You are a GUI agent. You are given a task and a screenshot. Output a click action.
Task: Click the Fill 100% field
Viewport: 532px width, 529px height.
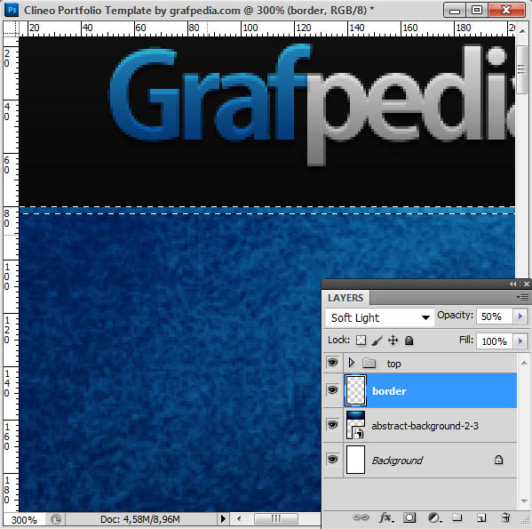tap(495, 341)
